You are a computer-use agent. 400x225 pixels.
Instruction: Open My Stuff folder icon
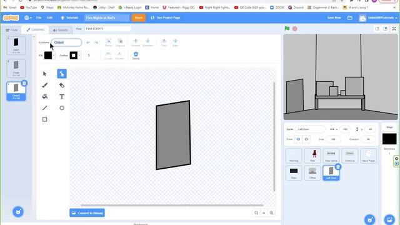coord(350,17)
